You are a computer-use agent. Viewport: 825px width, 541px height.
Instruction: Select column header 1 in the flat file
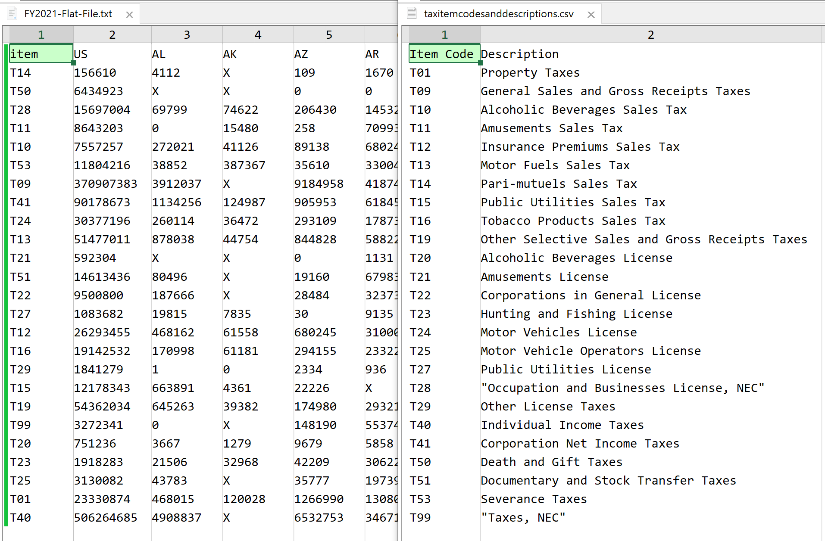(41, 34)
